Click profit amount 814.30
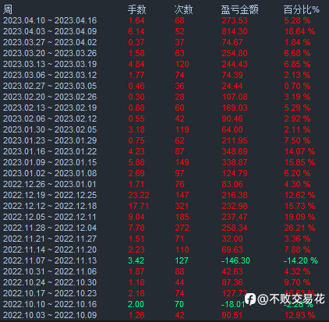This screenshot has width=329, height=322. pyautogui.click(x=235, y=31)
